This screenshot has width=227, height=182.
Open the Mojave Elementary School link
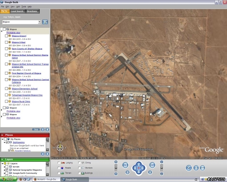pos(24,89)
